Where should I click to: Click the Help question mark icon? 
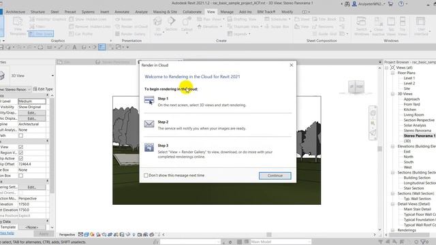pyautogui.click(x=401, y=4)
